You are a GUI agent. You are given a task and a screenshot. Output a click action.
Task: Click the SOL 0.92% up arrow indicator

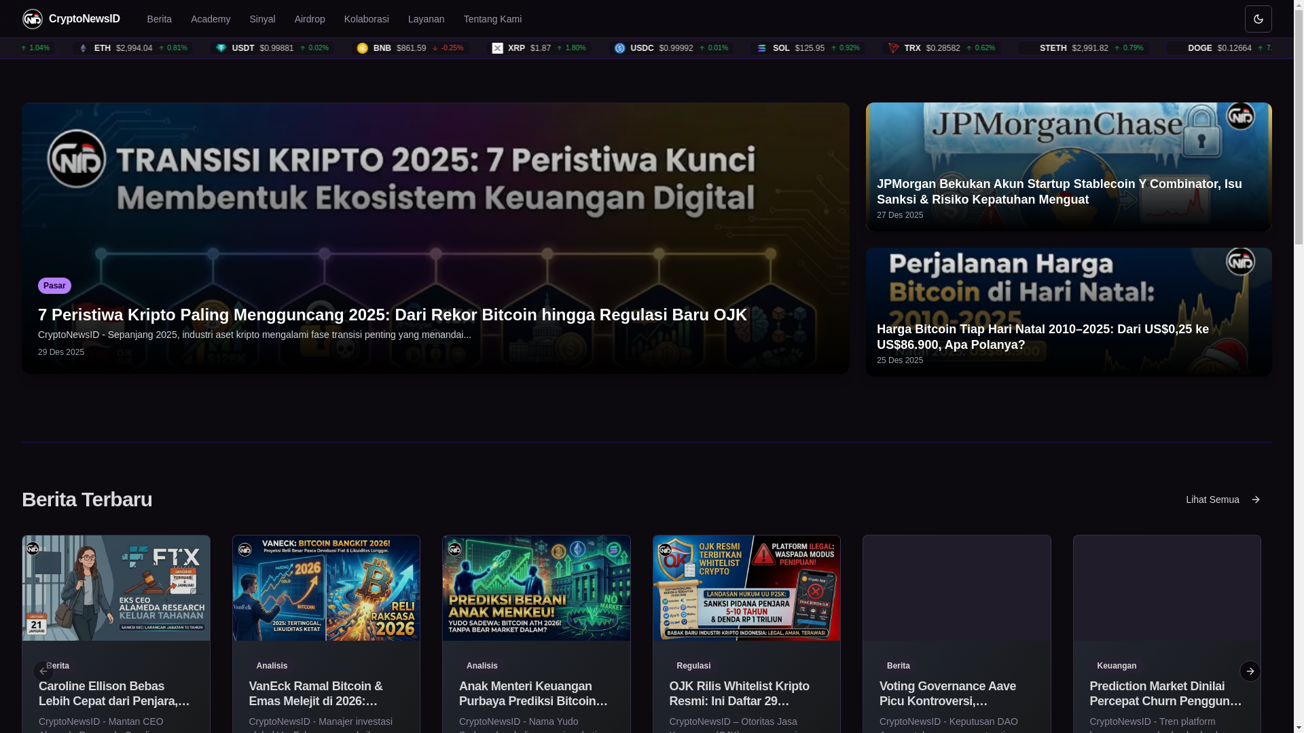pyautogui.click(x=845, y=48)
